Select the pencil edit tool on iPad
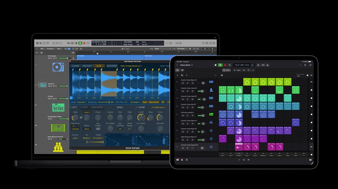338x189 pixels. pyautogui.click(x=253, y=70)
